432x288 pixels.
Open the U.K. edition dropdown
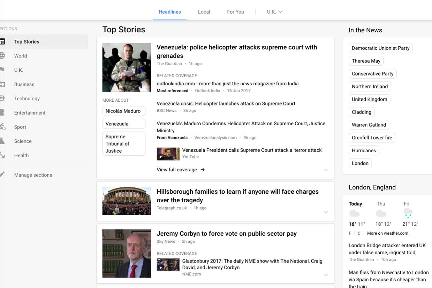pos(274,12)
